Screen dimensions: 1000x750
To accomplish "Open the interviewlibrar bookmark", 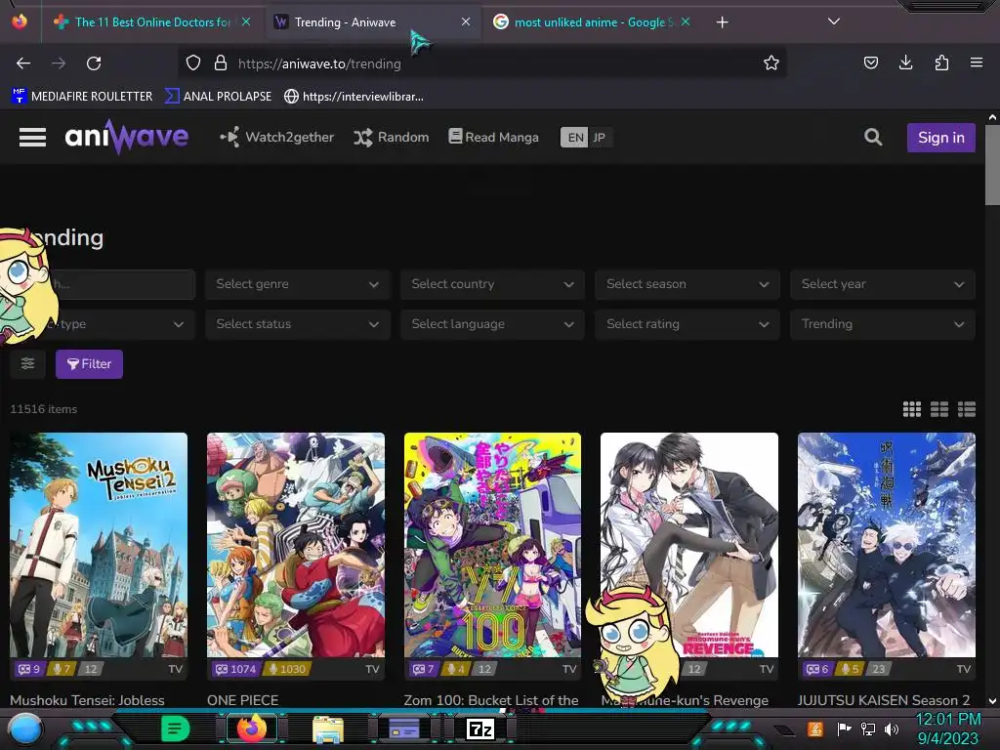I will point(354,97).
